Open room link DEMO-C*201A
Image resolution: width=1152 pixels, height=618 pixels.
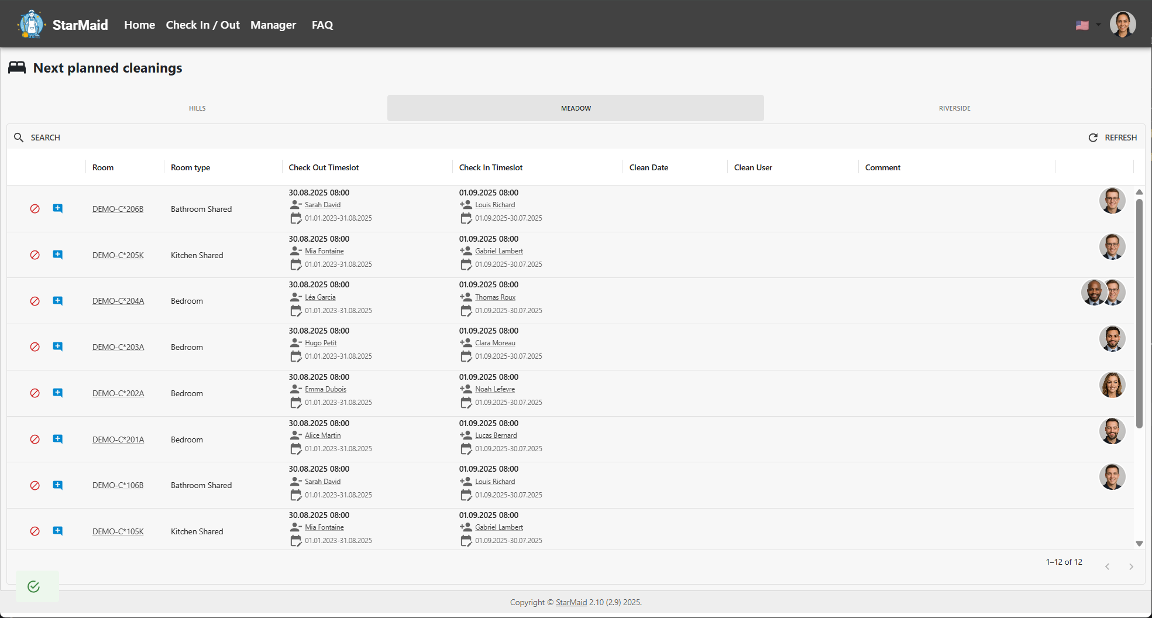pyautogui.click(x=118, y=440)
